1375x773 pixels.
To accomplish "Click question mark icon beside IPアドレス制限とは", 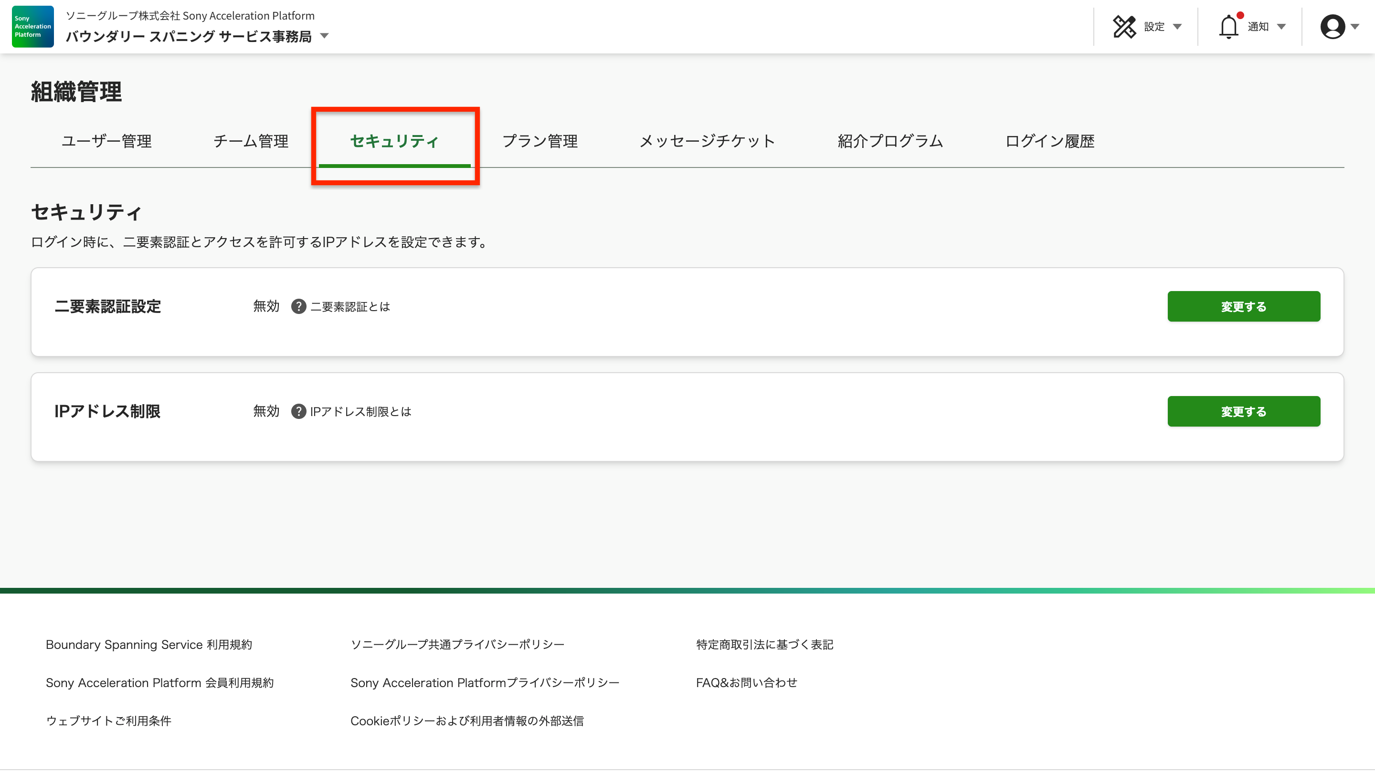I will (x=298, y=411).
